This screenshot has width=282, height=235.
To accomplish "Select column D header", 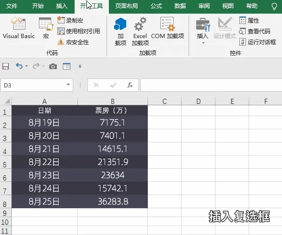I will coord(198,101).
